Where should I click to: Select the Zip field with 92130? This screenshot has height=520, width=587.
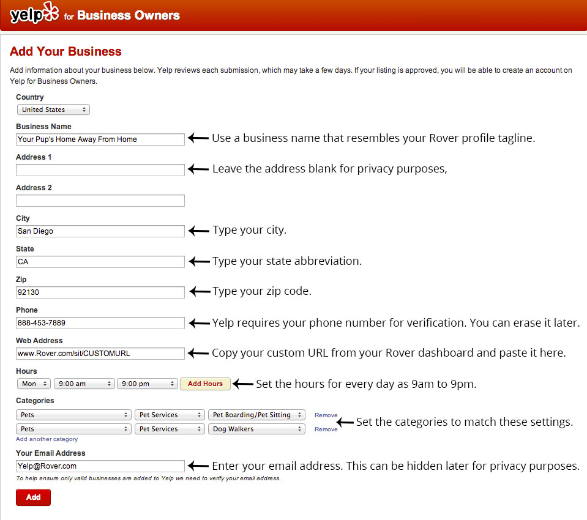pos(100,292)
